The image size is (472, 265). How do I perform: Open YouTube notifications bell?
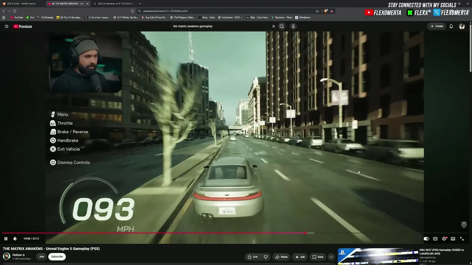point(451,26)
